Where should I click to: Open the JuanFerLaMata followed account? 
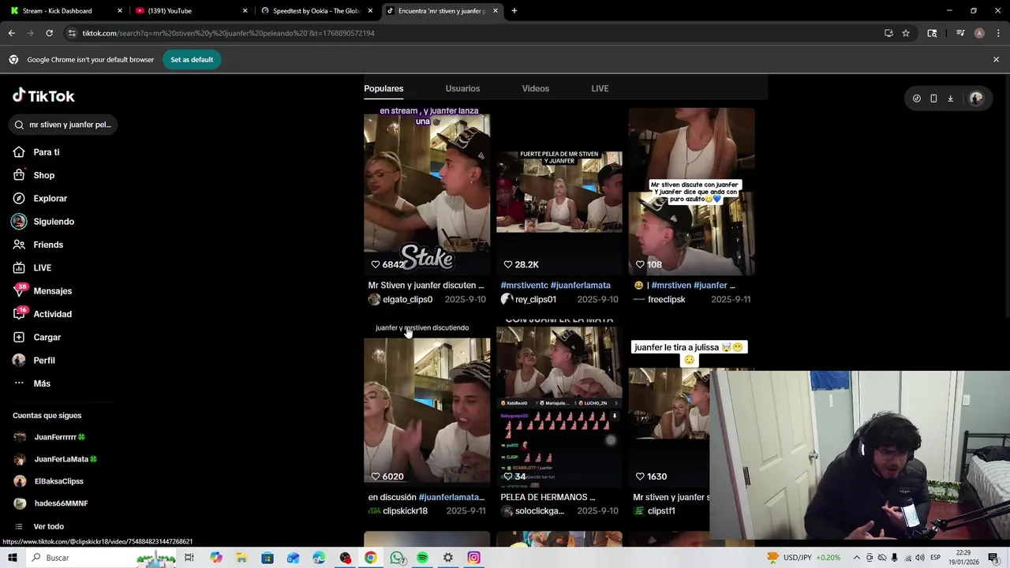click(55, 459)
